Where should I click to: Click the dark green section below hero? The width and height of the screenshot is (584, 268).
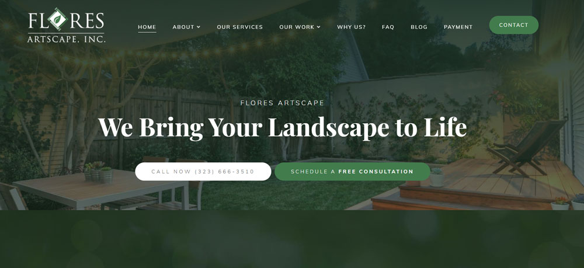point(292,239)
